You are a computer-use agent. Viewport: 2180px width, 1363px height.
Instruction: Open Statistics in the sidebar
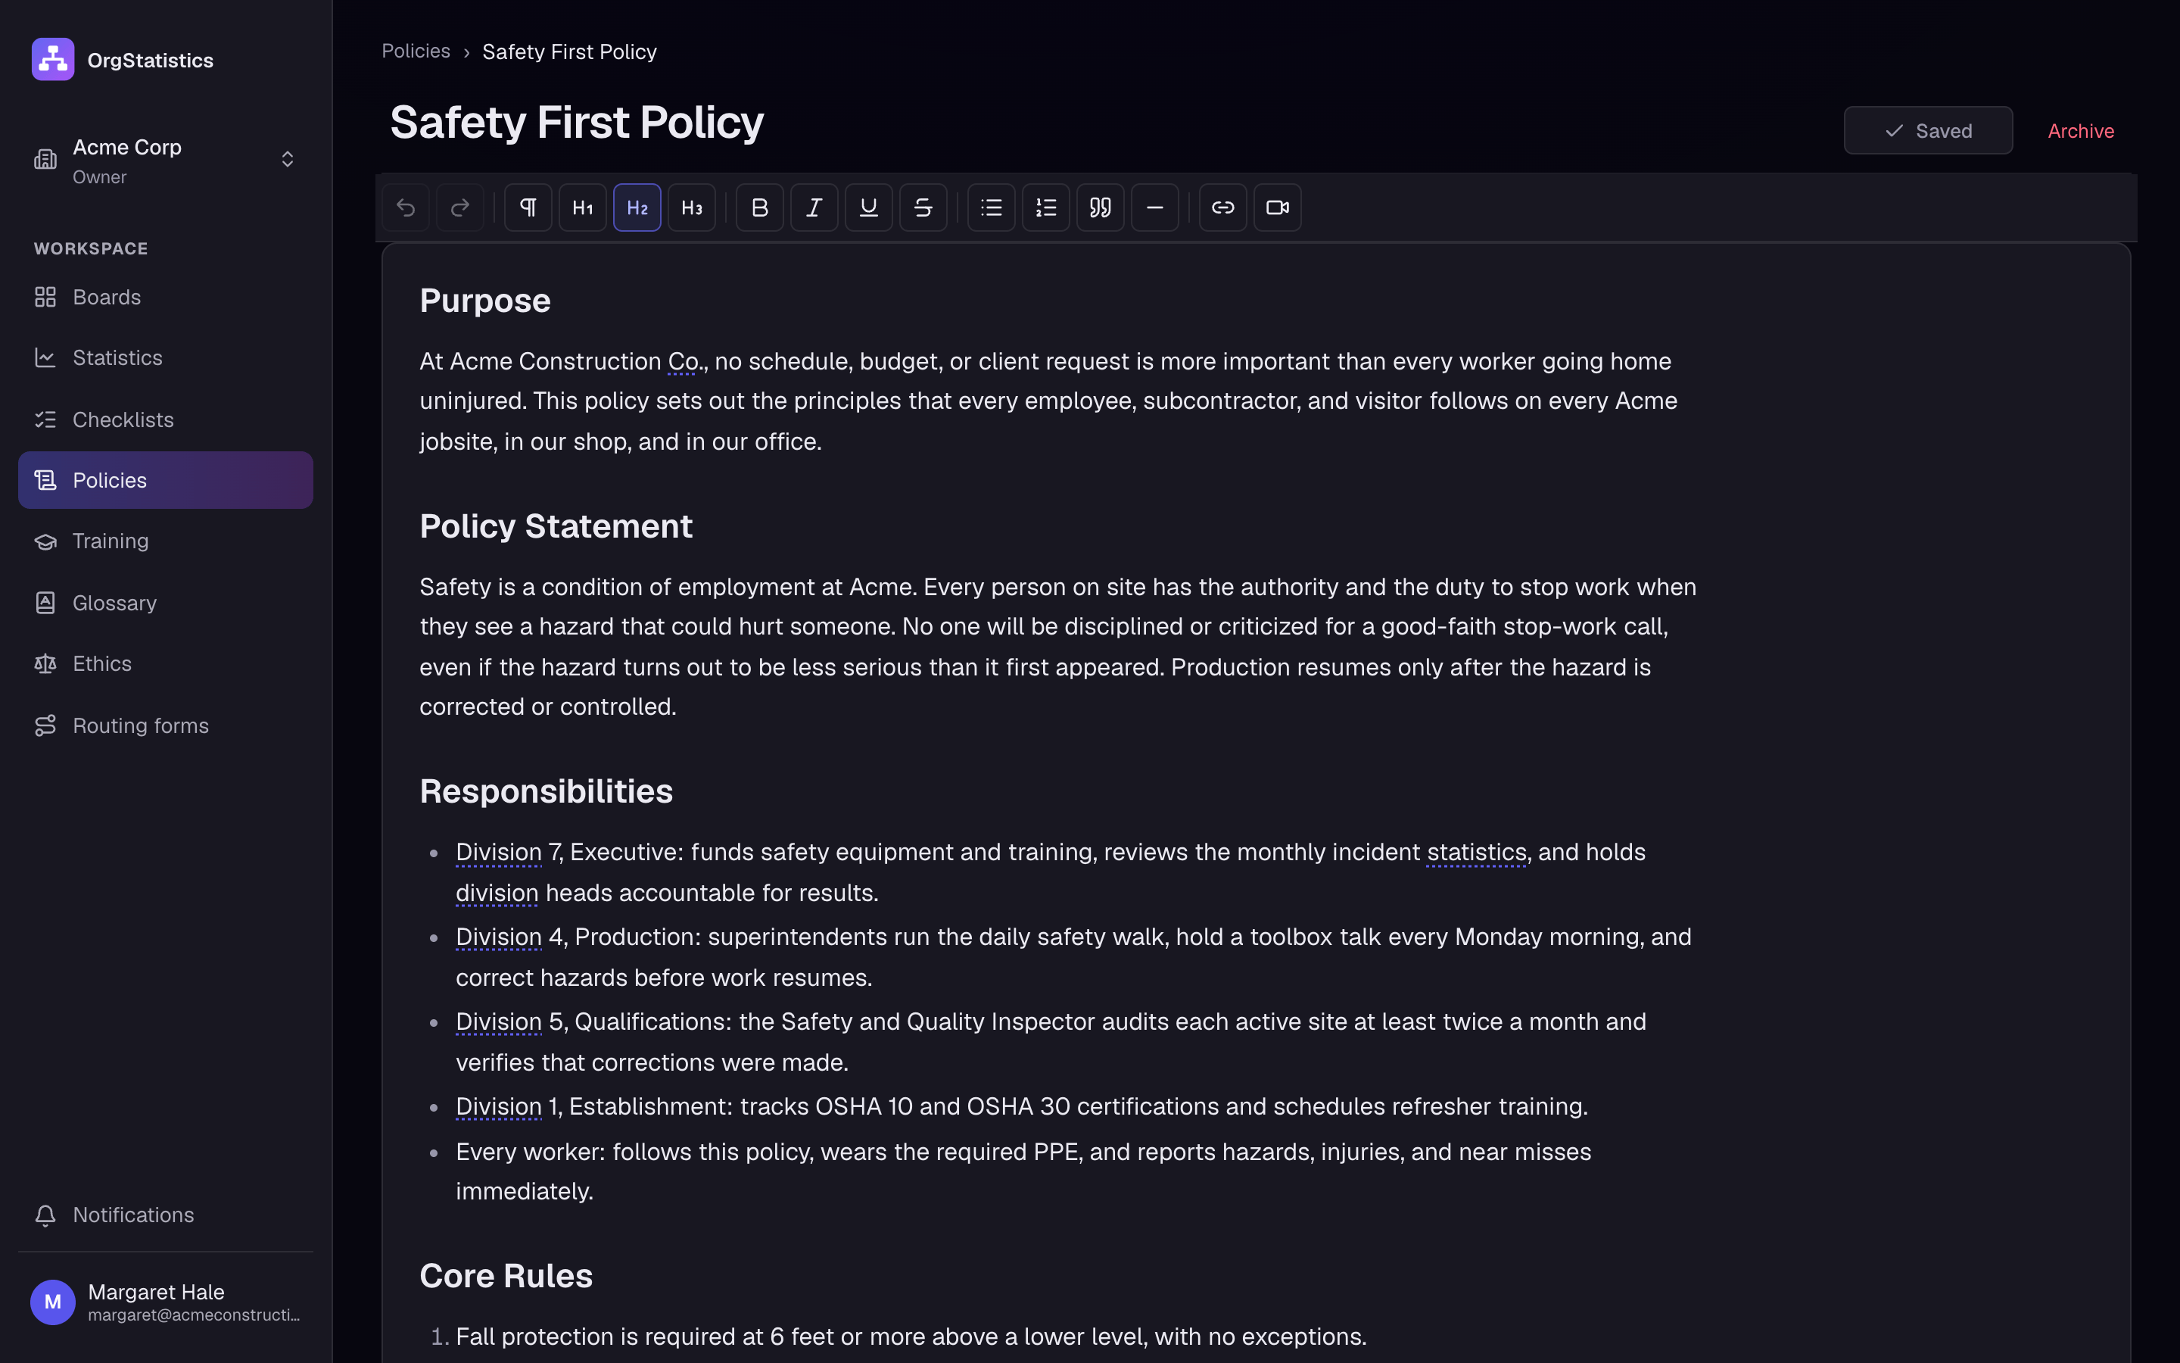tap(166, 358)
